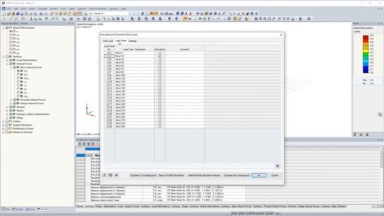Select the my radio under Basic Internal Forces
Viewport: 384px width, 216px height.
point(18,74)
